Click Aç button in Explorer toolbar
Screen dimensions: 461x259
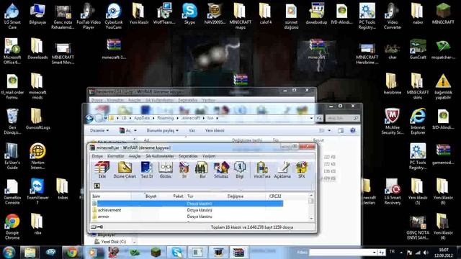(x=125, y=130)
